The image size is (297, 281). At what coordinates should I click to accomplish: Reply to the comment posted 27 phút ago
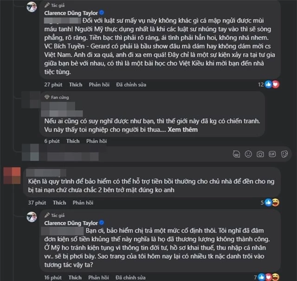(x=98, y=85)
